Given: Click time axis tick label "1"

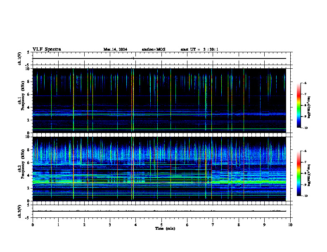Looking at the screenshot, I should (58, 225).
